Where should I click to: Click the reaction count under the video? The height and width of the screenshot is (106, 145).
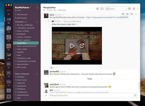[x=52, y=68]
